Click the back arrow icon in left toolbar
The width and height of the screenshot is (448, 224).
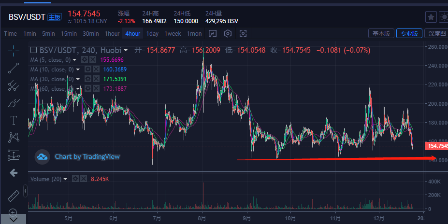point(14,173)
